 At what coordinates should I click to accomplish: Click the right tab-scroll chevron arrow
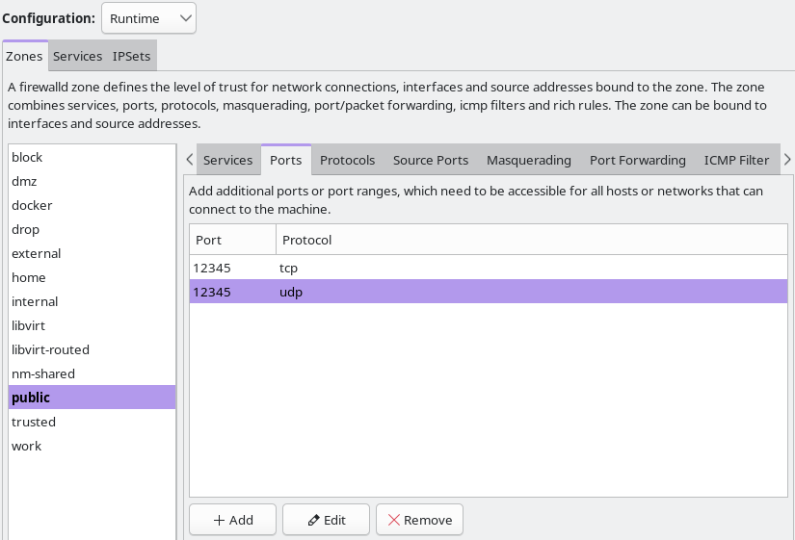(x=787, y=160)
